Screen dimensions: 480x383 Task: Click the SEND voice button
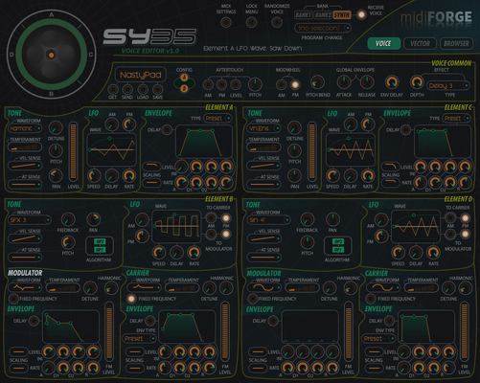coord(127,89)
